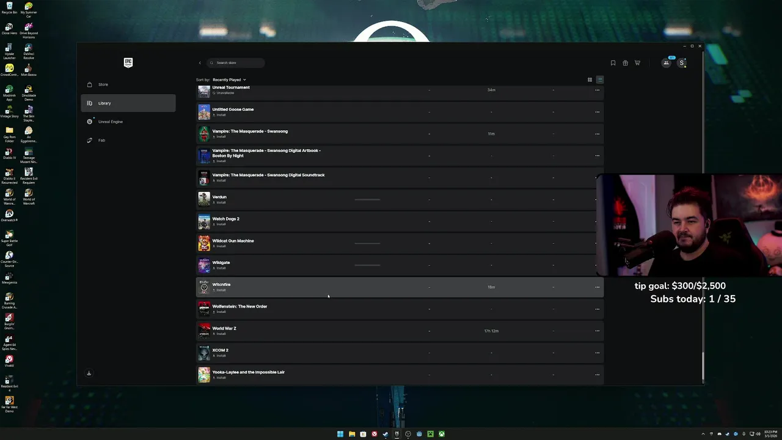Go to Store in sidebar
This screenshot has width=782, height=440.
pyautogui.click(x=128, y=84)
